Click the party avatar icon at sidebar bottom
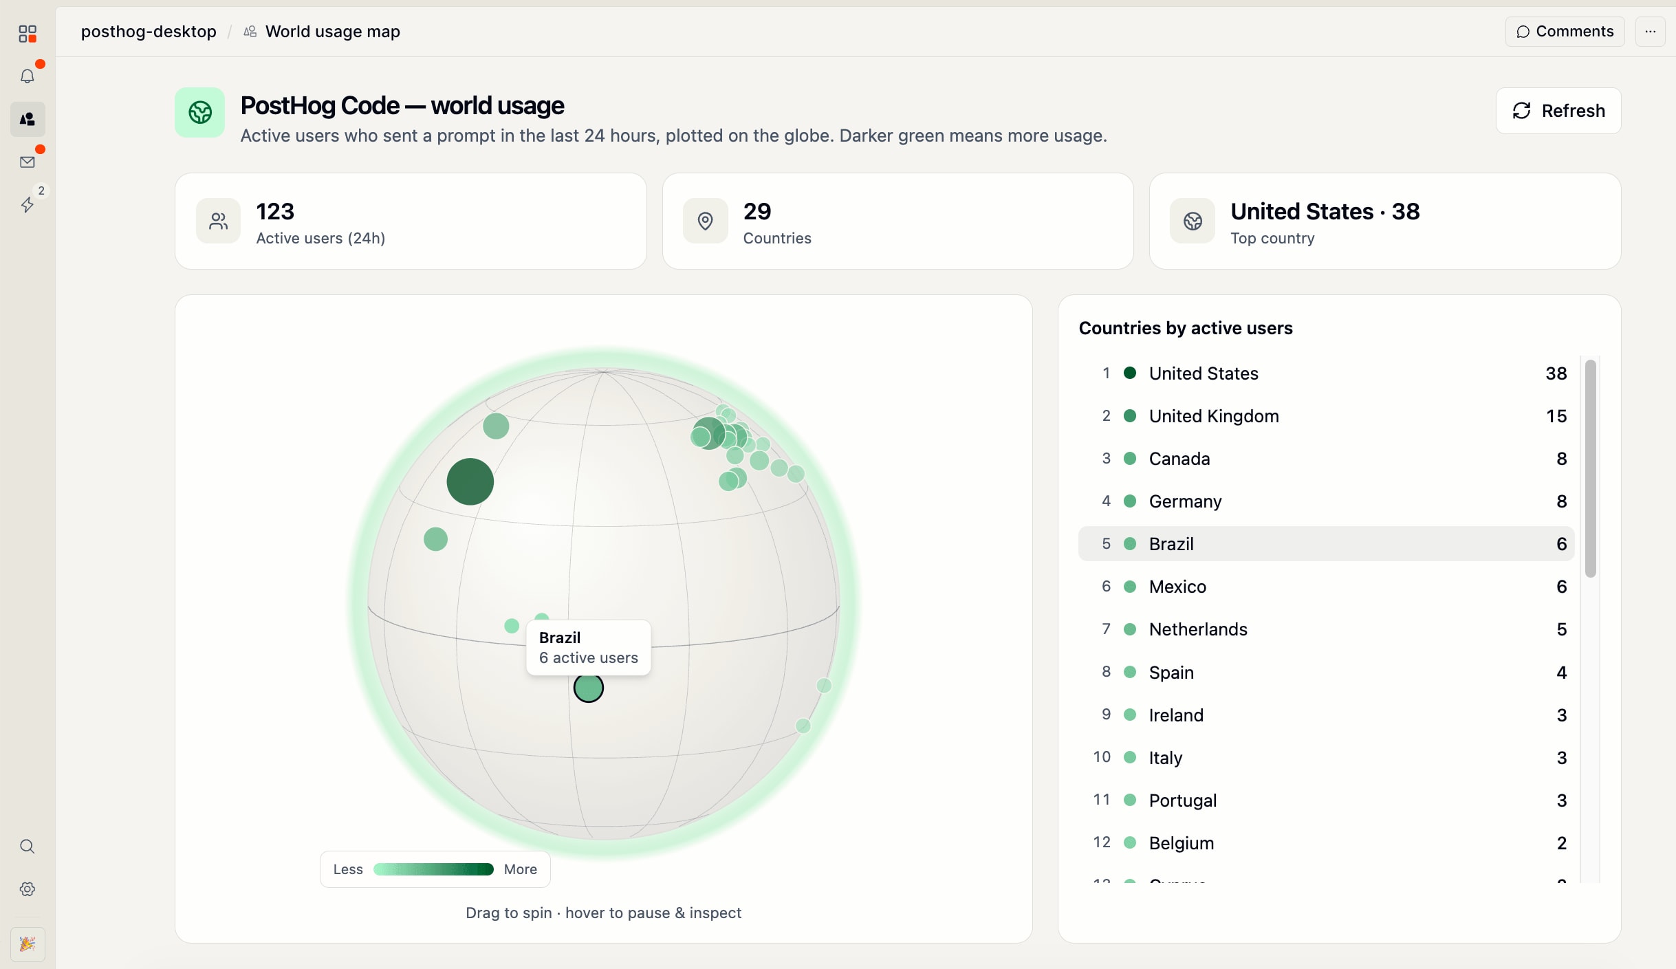 point(28,944)
